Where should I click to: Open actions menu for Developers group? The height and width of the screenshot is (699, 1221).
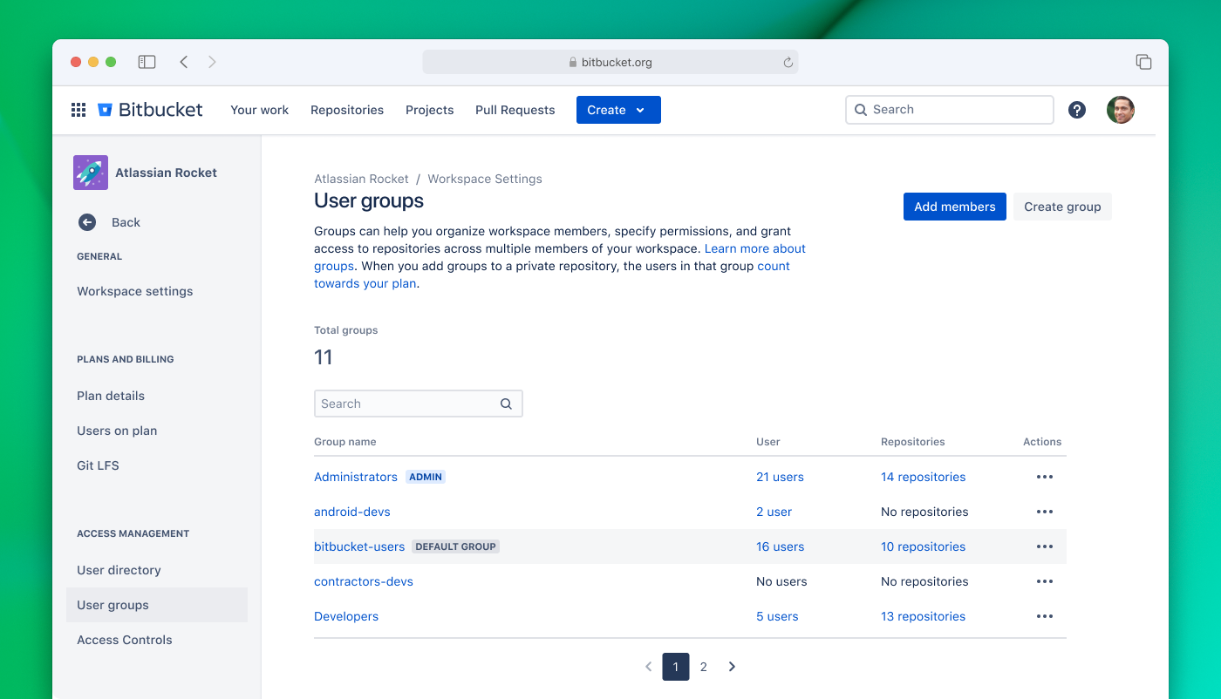(1045, 616)
